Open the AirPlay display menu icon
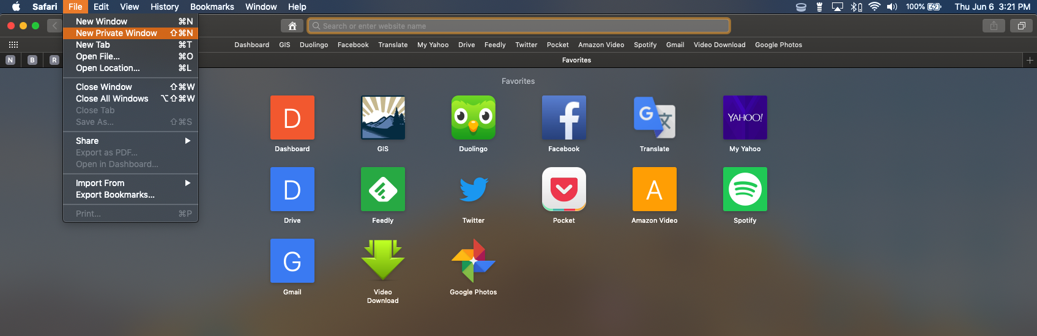 click(838, 7)
